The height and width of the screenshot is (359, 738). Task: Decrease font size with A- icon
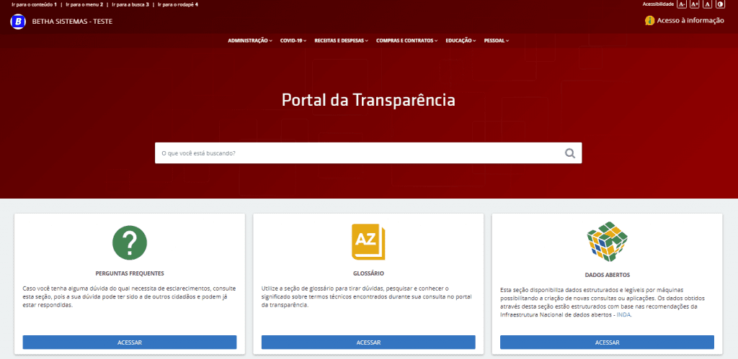point(682,4)
